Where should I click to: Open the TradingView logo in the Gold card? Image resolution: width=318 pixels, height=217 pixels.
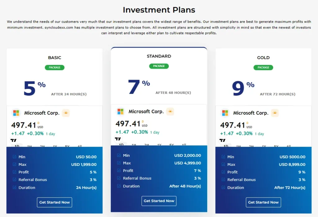(x=223, y=140)
